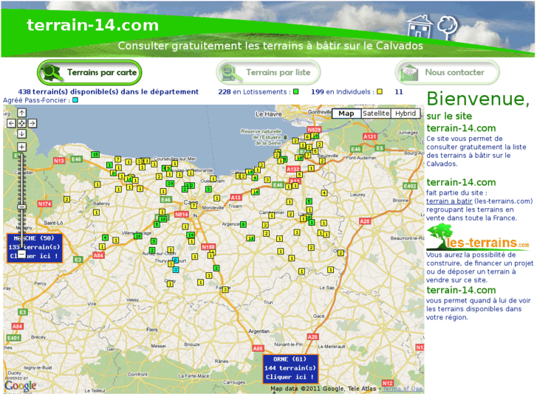
Task: Select yellow marker 2 at Orbec
Action: 341,253
